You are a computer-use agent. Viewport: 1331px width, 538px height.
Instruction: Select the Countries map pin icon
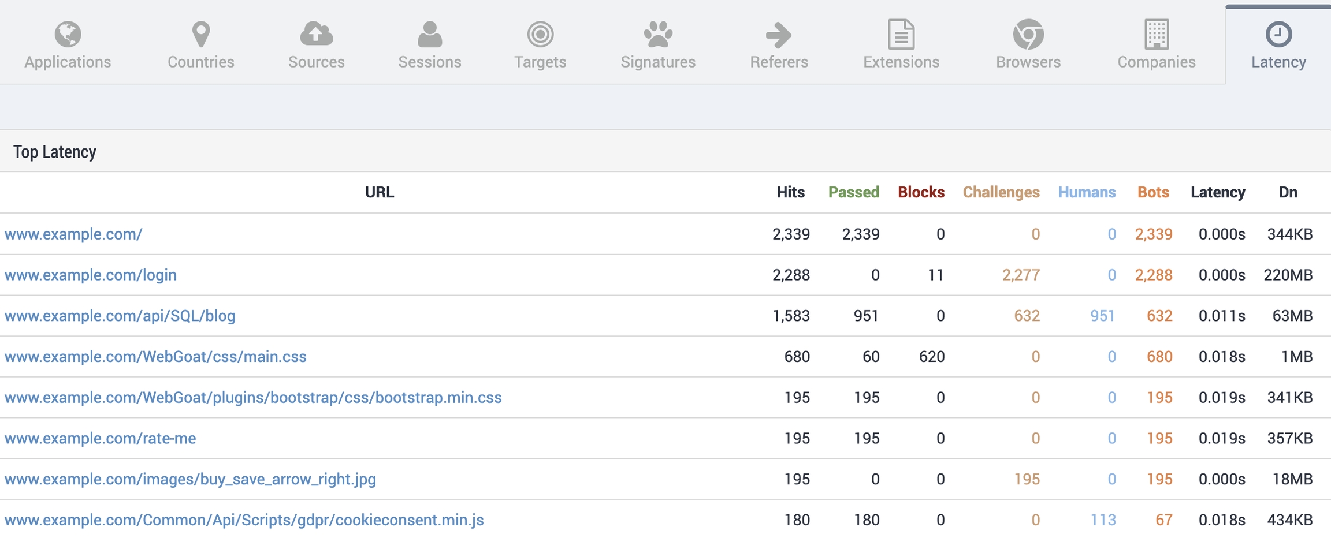[200, 35]
